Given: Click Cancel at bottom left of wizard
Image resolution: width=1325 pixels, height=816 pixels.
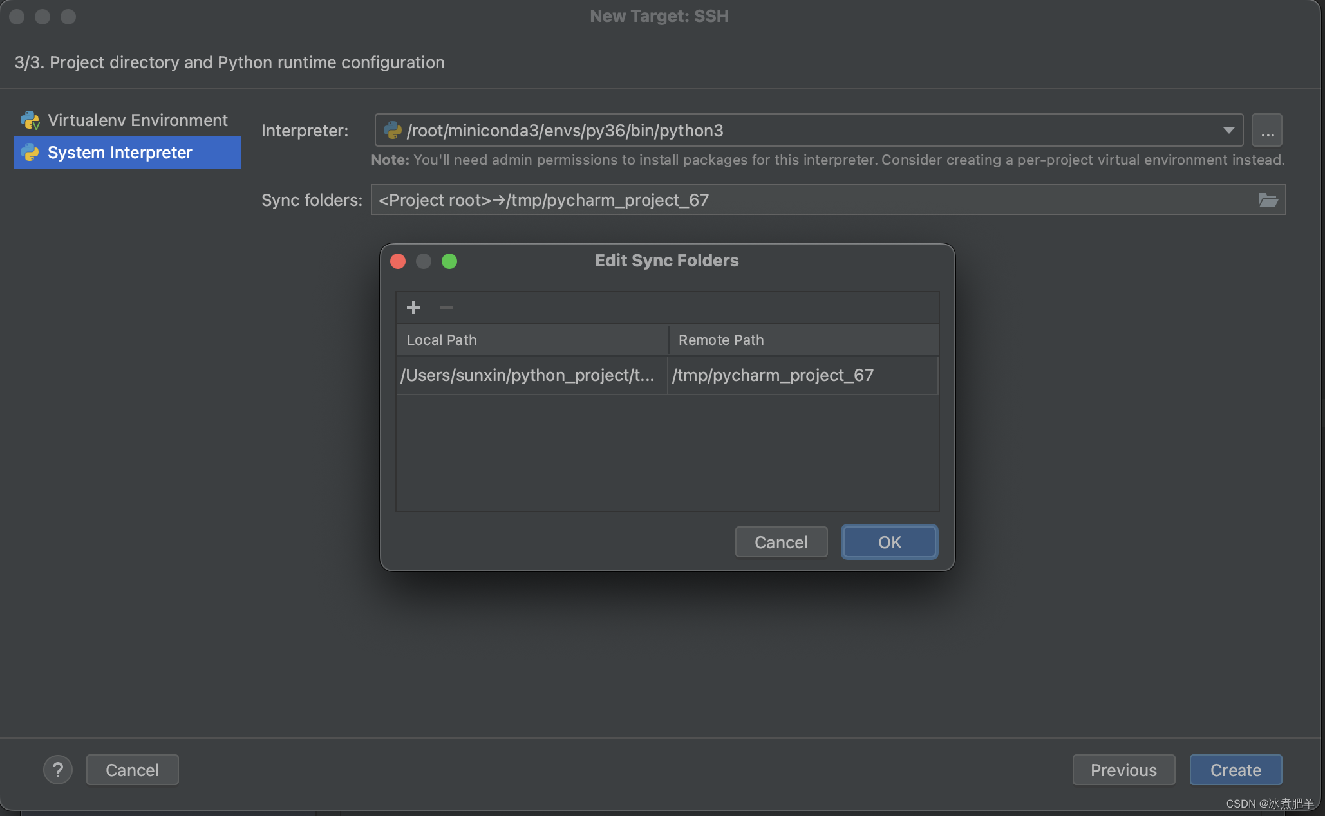Looking at the screenshot, I should pyautogui.click(x=132, y=770).
